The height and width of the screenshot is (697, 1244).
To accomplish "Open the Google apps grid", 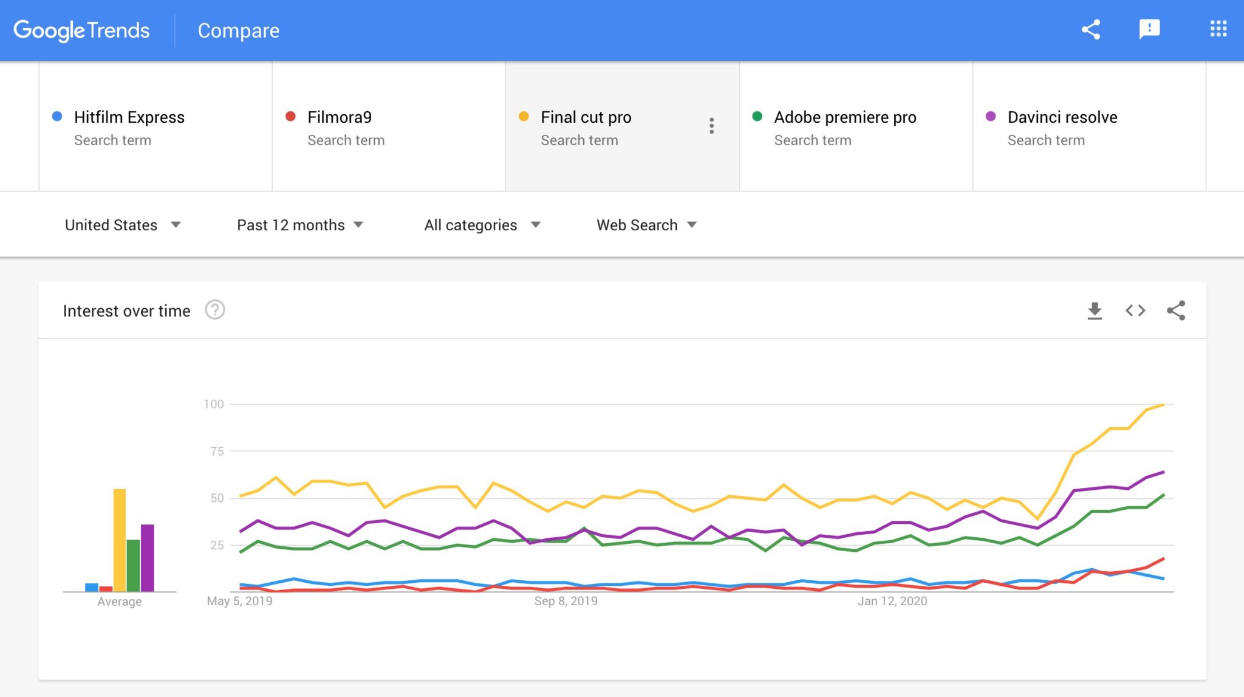I will pyautogui.click(x=1218, y=29).
